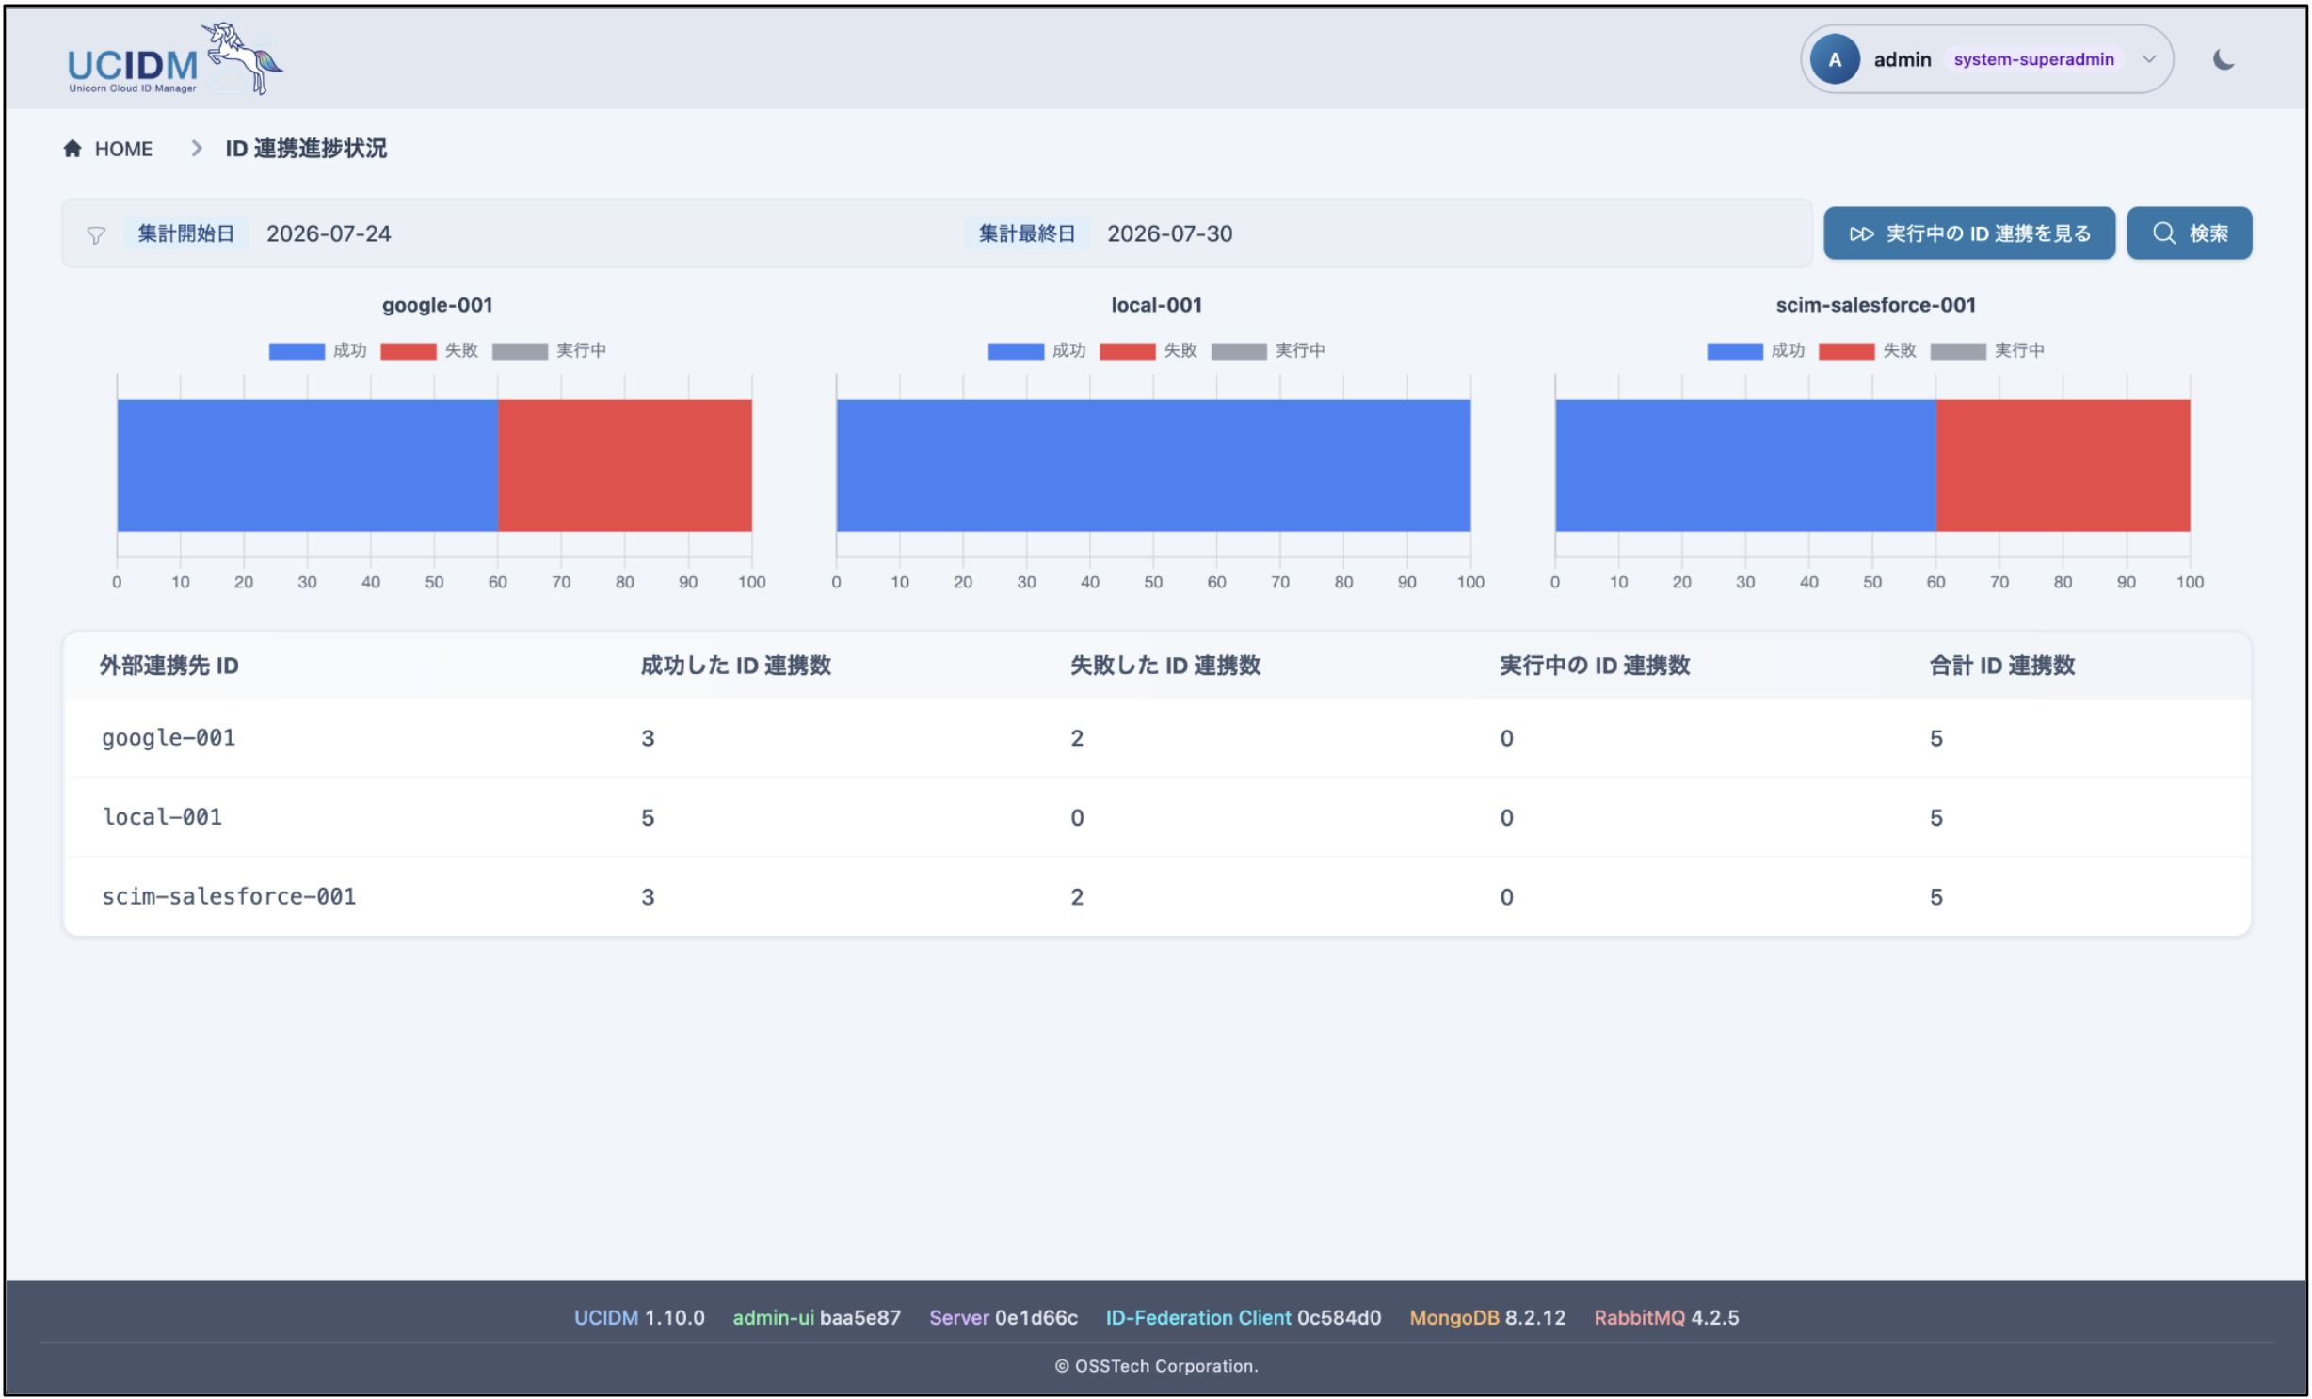Screen dimensions: 2312x1399
Task: Click 成功 blue swatch in scim-salesforce-001 legend
Action: click(1734, 351)
